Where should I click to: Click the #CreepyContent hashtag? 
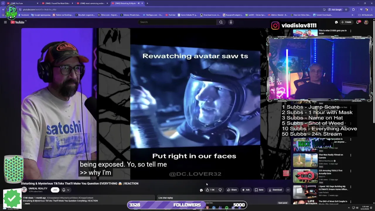click(x=86, y=198)
